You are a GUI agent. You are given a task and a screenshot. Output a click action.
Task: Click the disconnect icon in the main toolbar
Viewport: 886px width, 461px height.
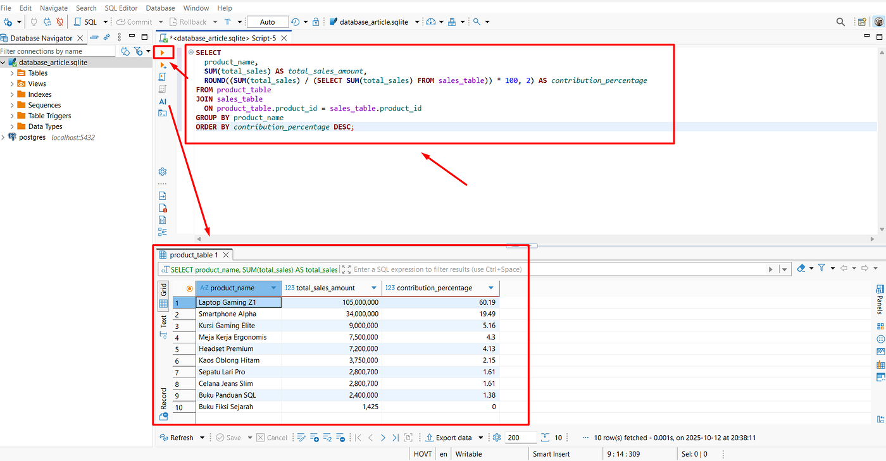click(60, 22)
